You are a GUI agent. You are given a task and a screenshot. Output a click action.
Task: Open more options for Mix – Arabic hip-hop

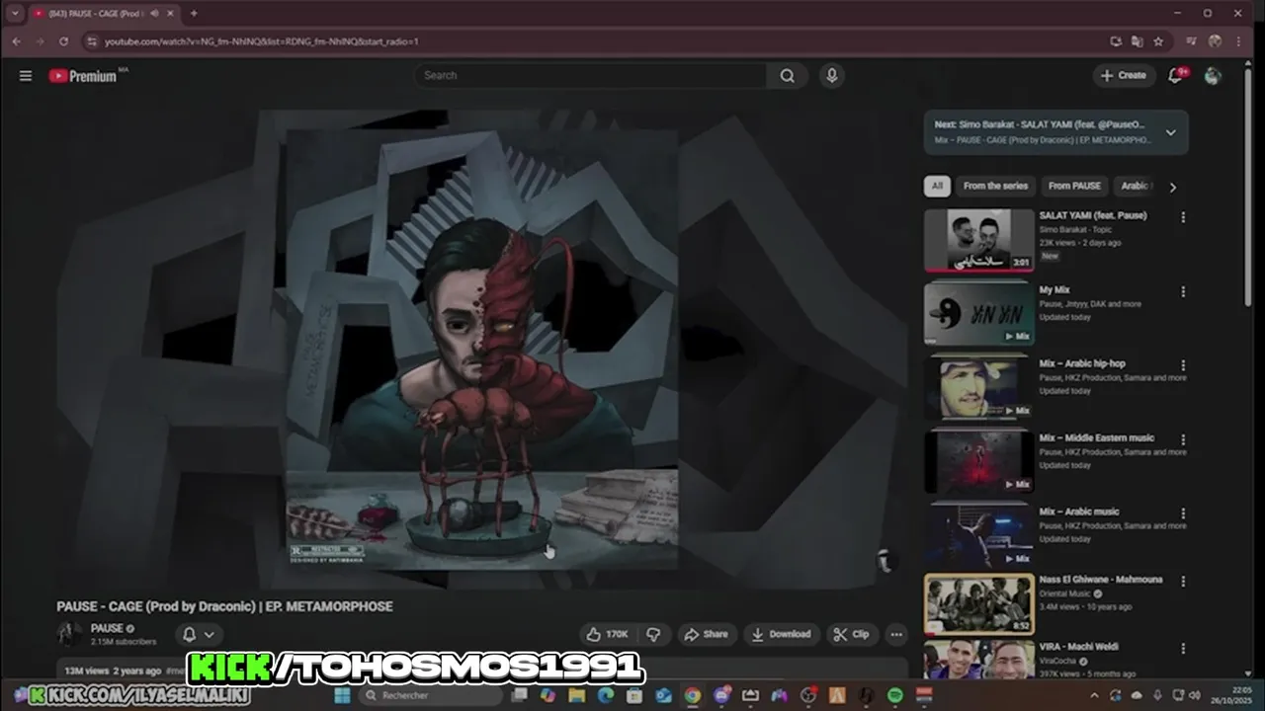click(1183, 365)
